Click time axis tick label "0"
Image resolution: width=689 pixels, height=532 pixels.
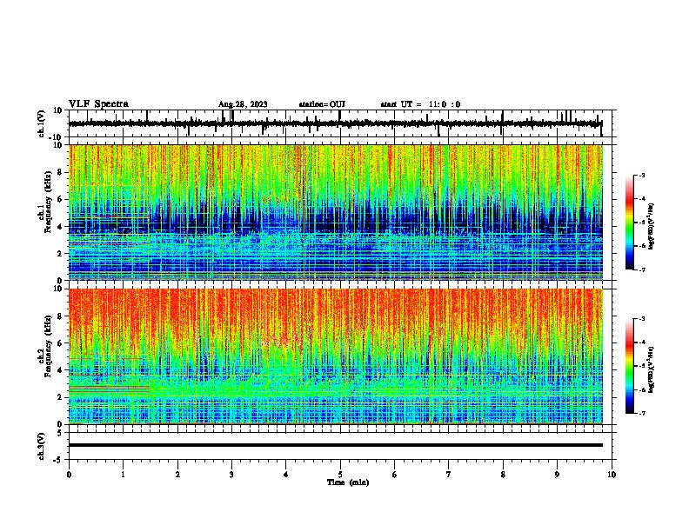[69, 475]
